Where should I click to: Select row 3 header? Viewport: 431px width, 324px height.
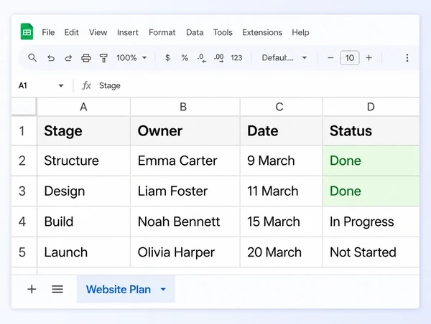24,191
